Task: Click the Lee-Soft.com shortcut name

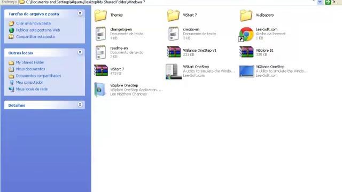Action: 267,29
